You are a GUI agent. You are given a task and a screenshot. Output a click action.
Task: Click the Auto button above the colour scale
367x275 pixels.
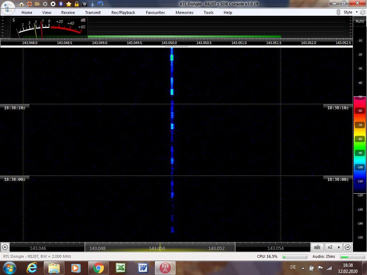click(359, 21)
